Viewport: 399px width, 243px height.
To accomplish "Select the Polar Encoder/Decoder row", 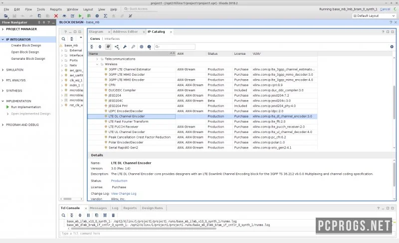I will pyautogui.click(x=202, y=142).
